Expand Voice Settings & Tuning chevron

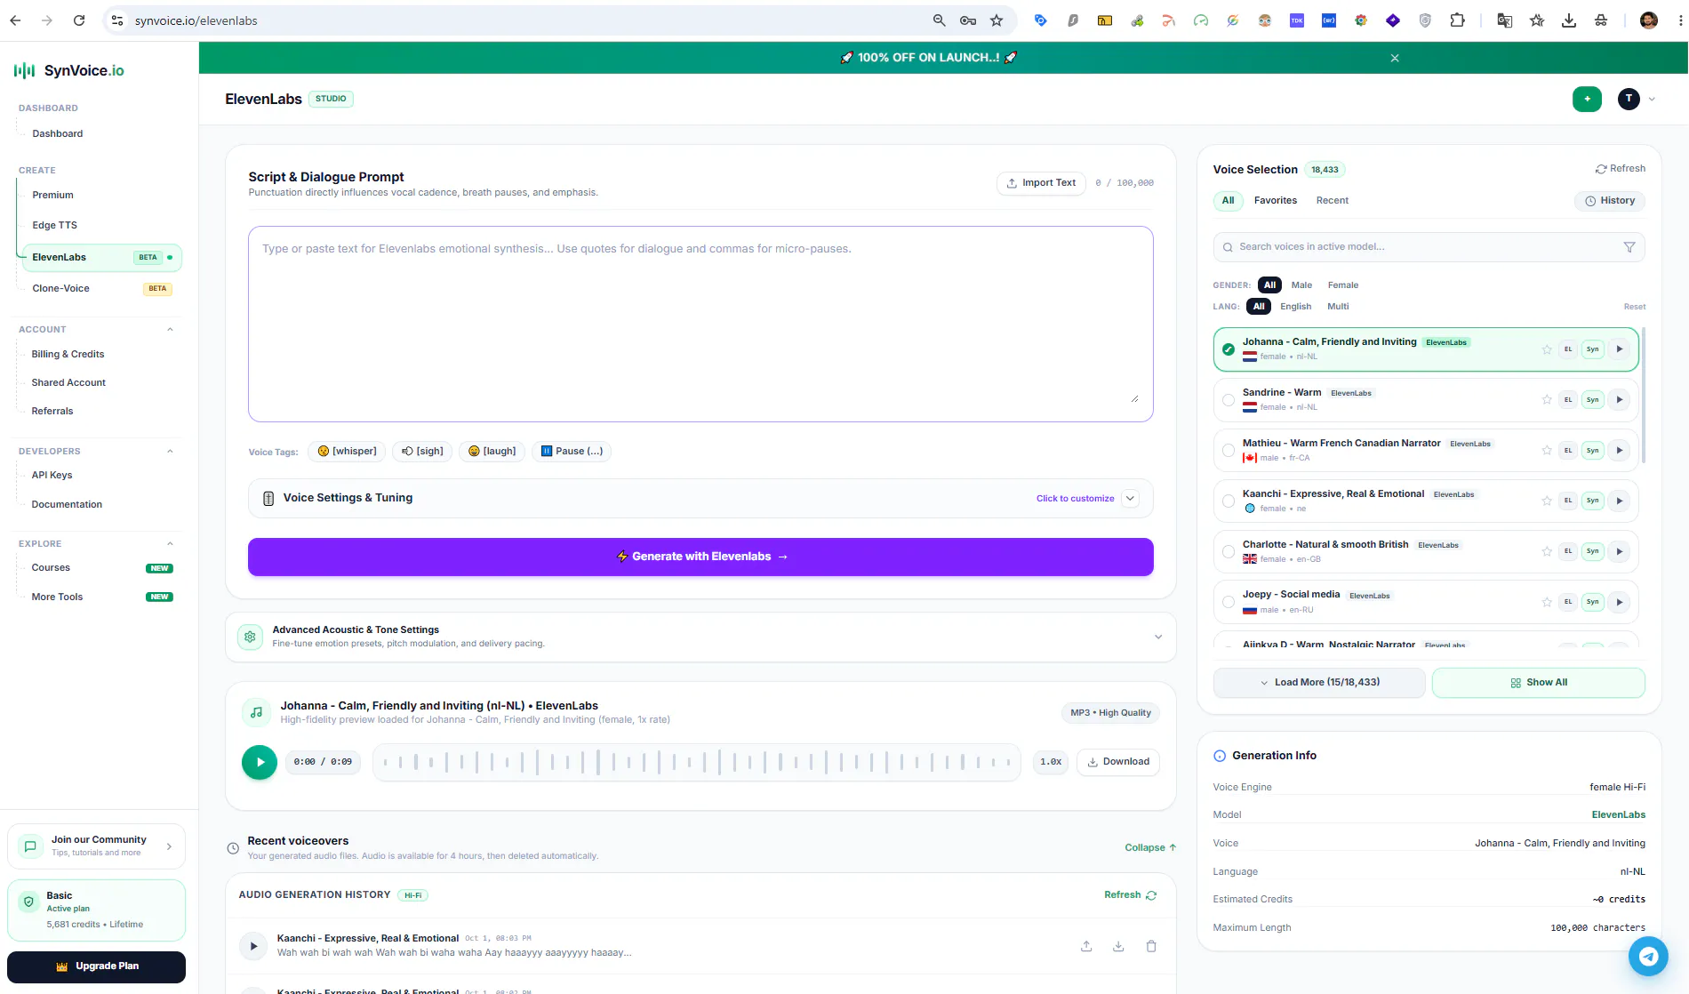(1130, 499)
